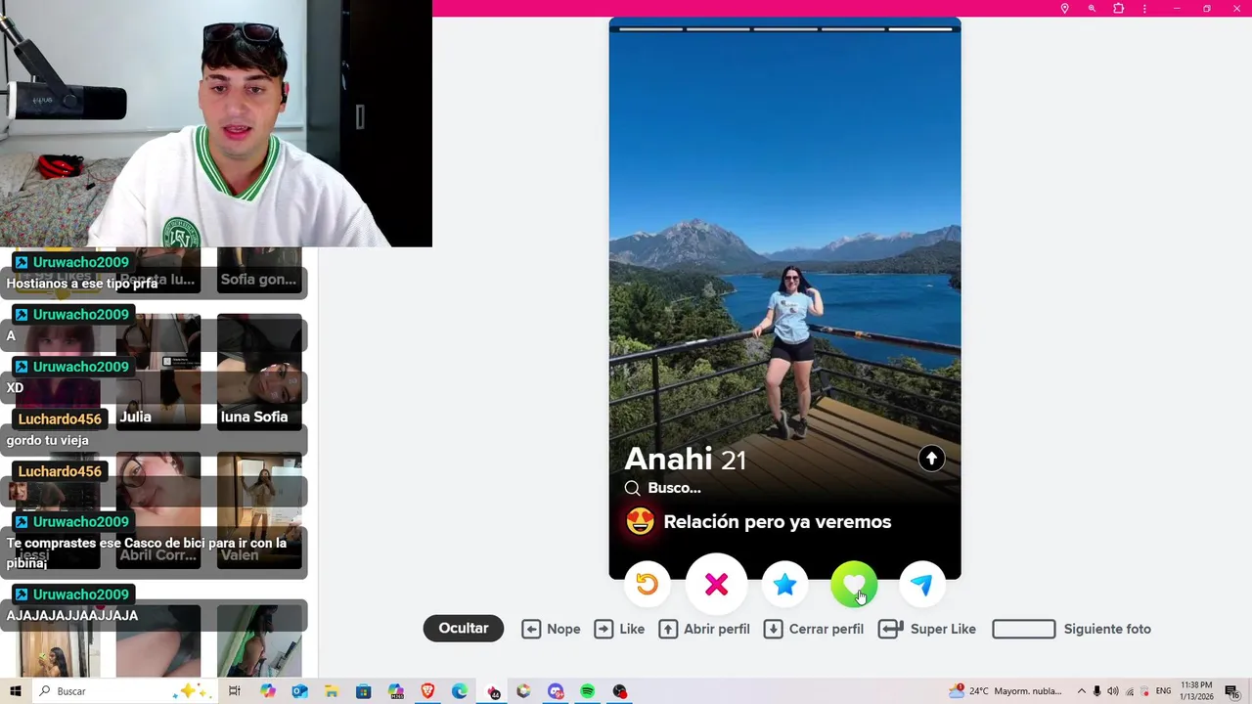Click the blue star Super Like button
This screenshot has width=1252, height=704.
pos(784,585)
